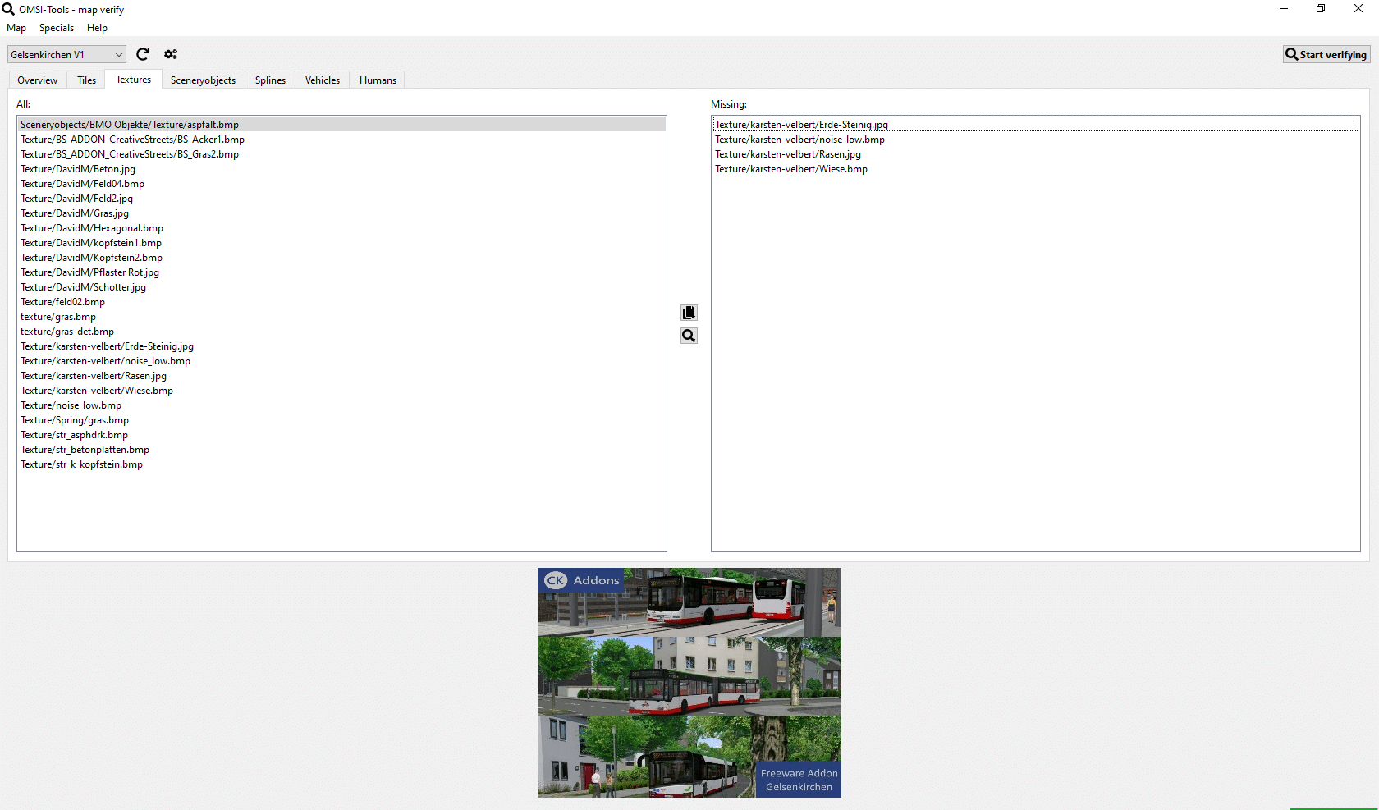Switch to the Tiles tab
1379x810 pixels.
(86, 80)
